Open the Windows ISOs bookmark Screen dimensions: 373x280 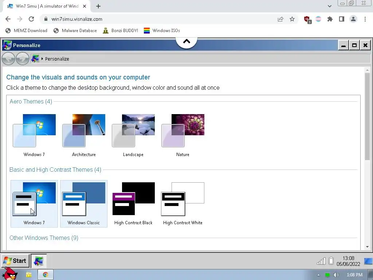(x=162, y=31)
